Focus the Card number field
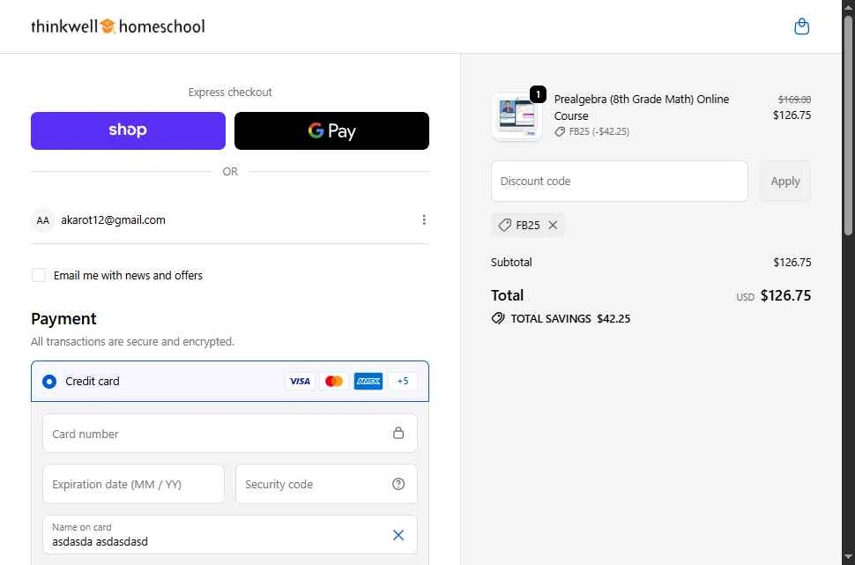 [230, 434]
